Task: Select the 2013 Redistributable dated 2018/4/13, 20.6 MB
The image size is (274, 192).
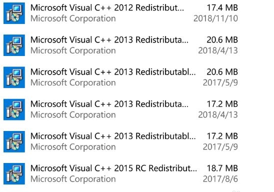Action: (109, 40)
